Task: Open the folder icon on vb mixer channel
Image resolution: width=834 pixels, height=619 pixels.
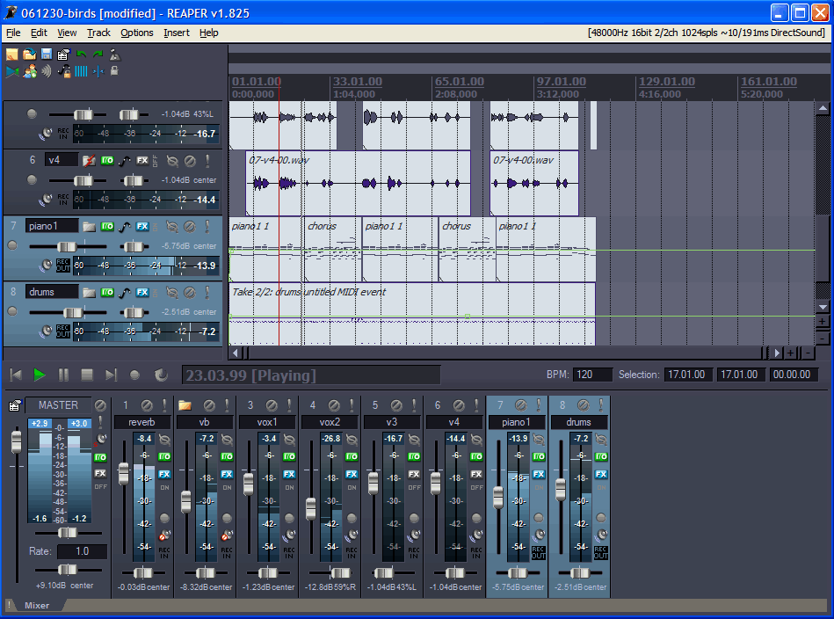Action: point(185,405)
